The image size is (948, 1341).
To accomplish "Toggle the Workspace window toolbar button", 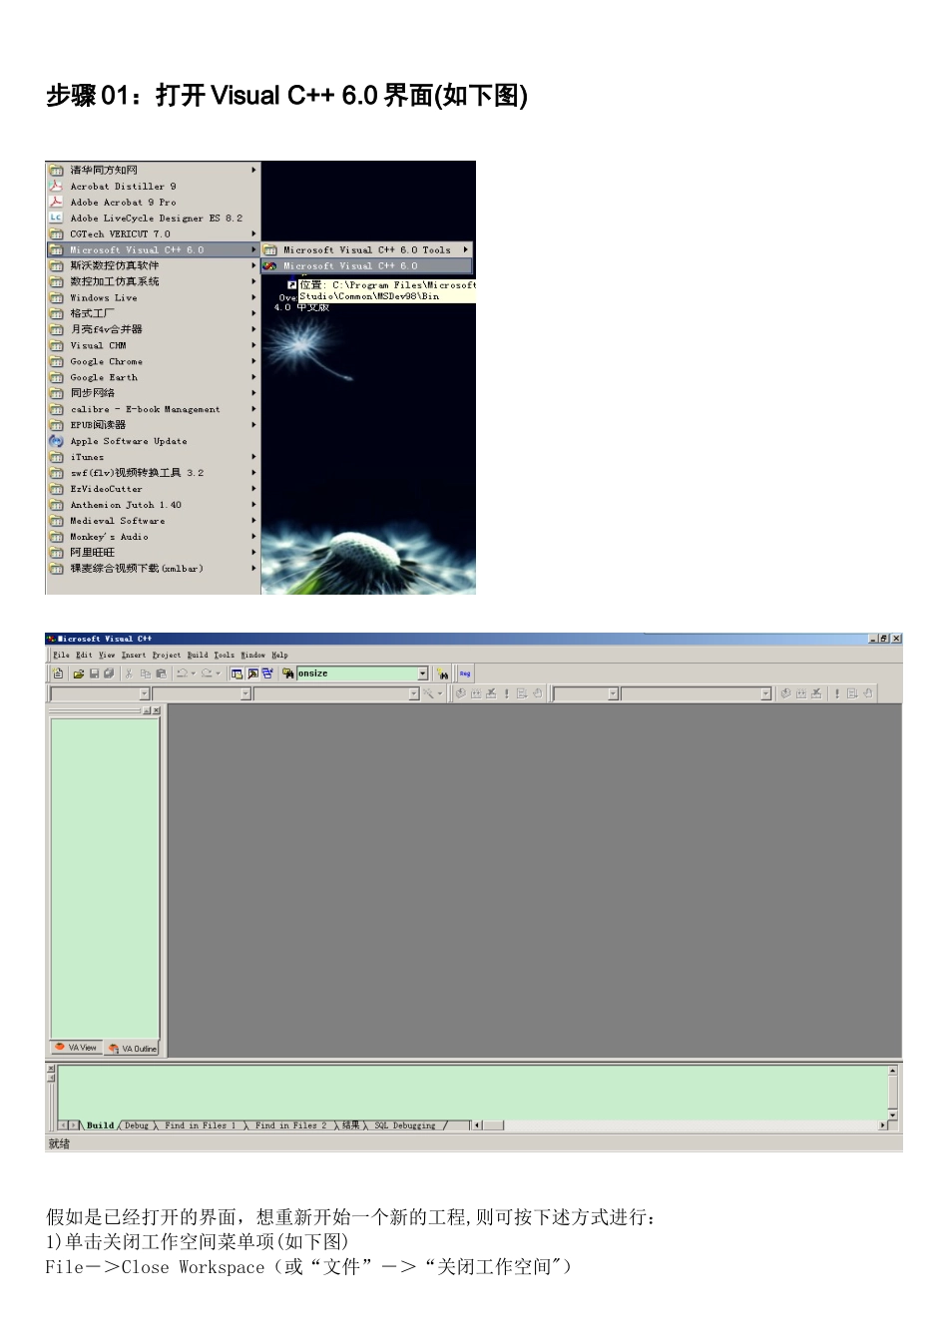I will click(237, 673).
